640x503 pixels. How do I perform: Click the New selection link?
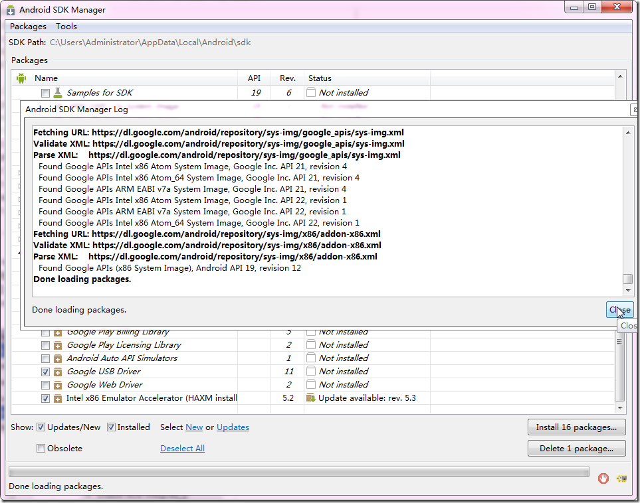(x=194, y=427)
